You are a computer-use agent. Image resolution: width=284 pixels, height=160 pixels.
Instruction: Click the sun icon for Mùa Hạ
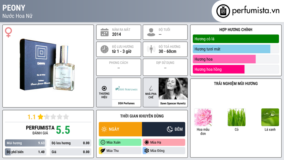(x=147, y=142)
